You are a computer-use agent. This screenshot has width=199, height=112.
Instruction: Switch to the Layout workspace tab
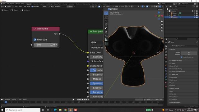coord(29,4)
